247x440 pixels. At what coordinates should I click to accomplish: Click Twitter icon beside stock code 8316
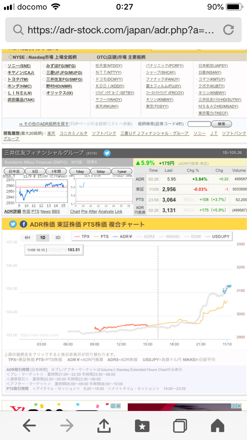pyautogui.click(x=107, y=153)
